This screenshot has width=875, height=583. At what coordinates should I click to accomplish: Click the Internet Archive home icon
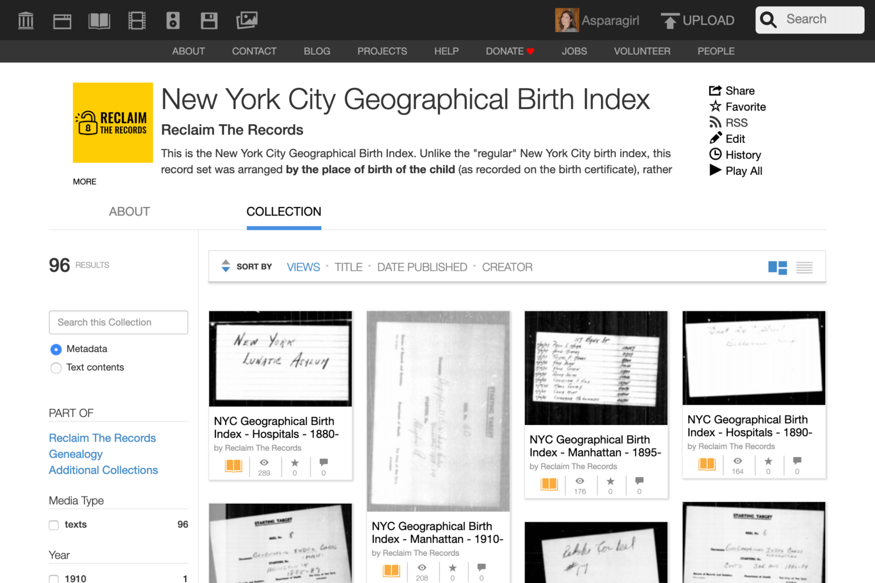(26, 20)
